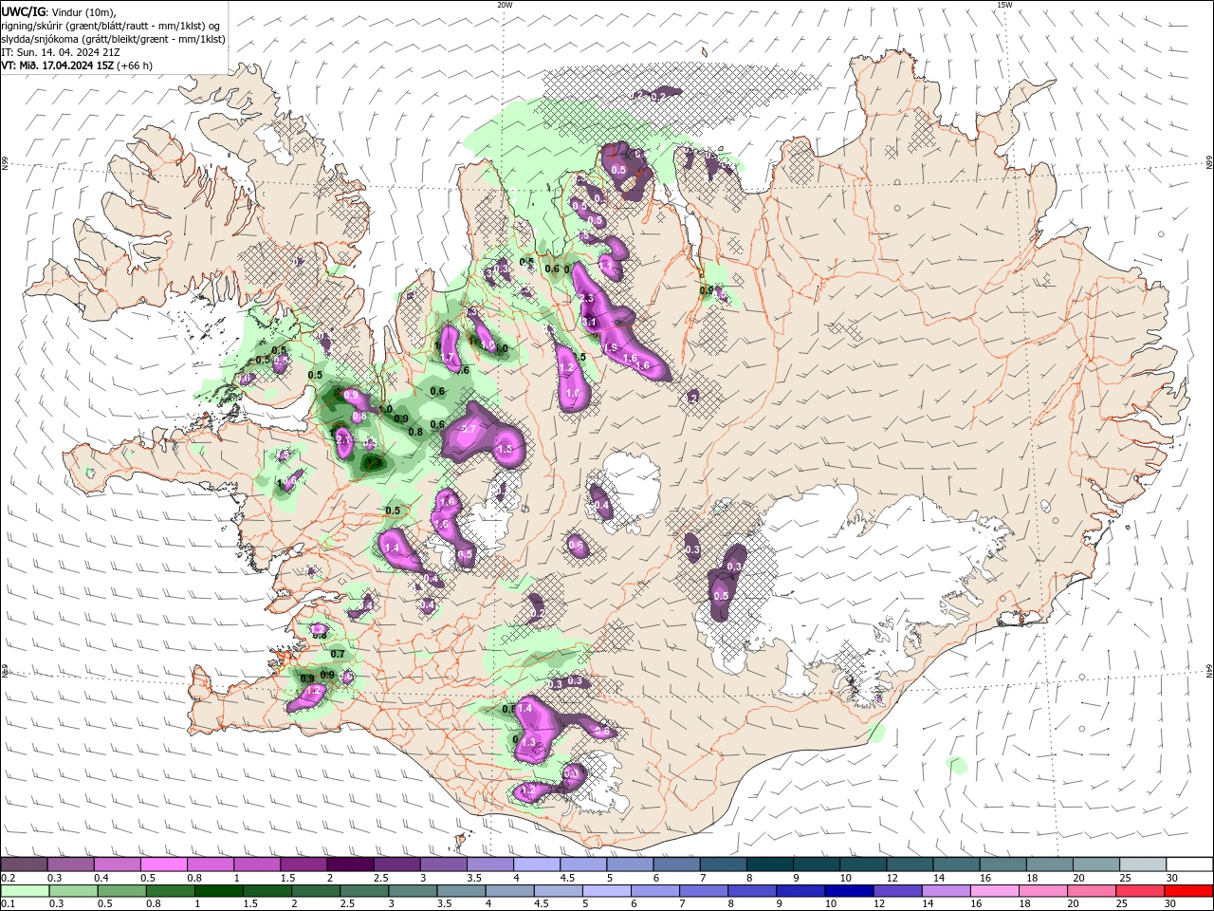Click the '0.1' label on the rain legend
The width and height of the screenshot is (1214, 911).
pyautogui.click(x=9, y=904)
